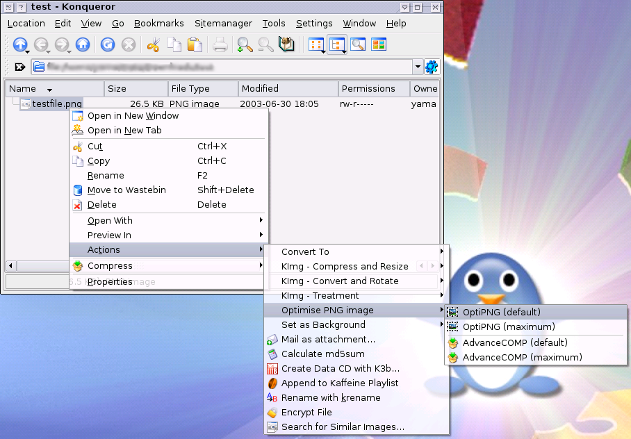Click the Zoom In magnifier icon
This screenshot has height=439, width=631.
coord(245,44)
